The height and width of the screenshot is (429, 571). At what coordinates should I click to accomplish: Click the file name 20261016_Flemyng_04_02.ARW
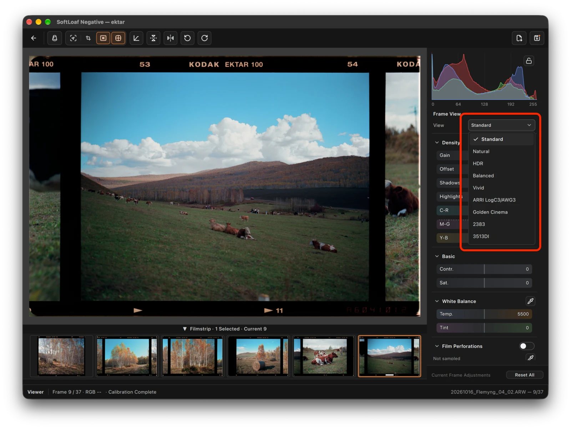click(488, 392)
